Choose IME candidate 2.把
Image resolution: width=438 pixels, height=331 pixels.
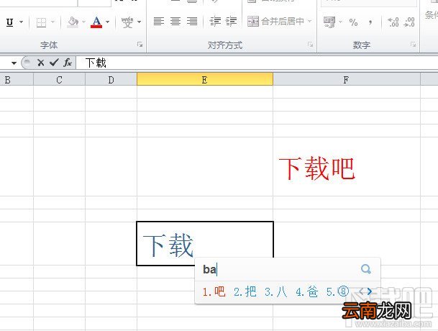(245, 291)
